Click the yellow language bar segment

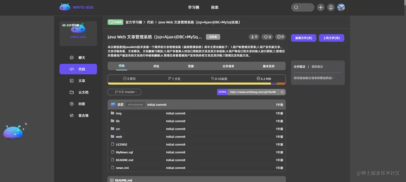tap(189, 84)
